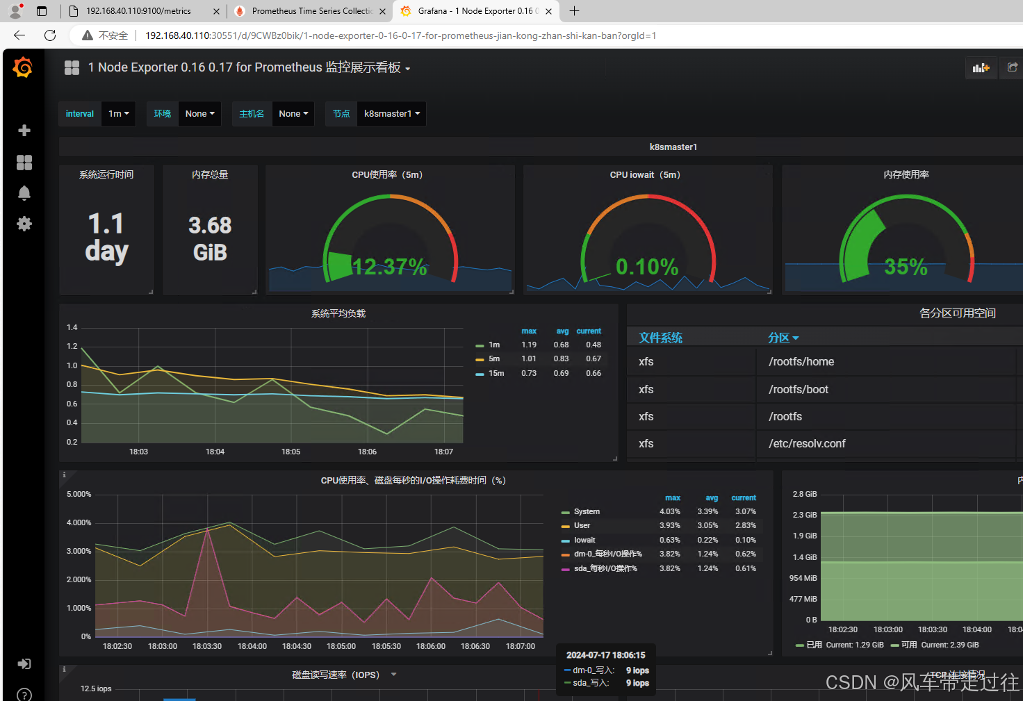Toggle the 1m load series in legend
This screenshot has height=701, width=1023.
tap(494, 345)
